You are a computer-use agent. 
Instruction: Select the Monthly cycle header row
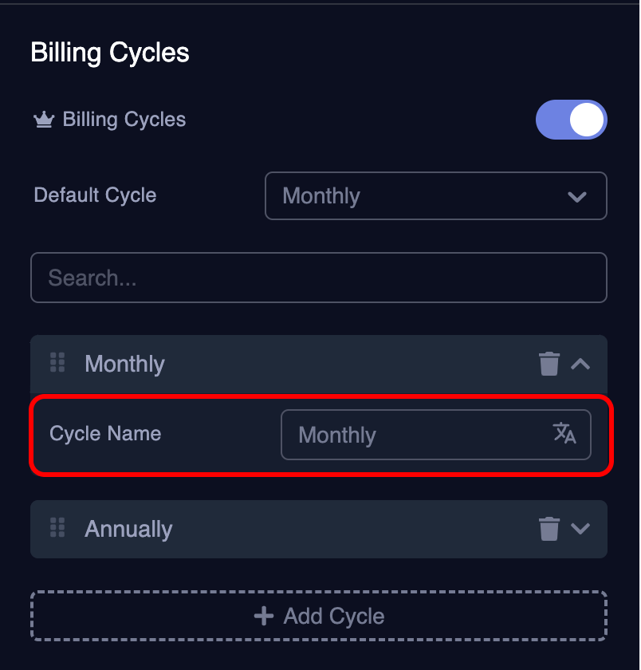click(239, 363)
